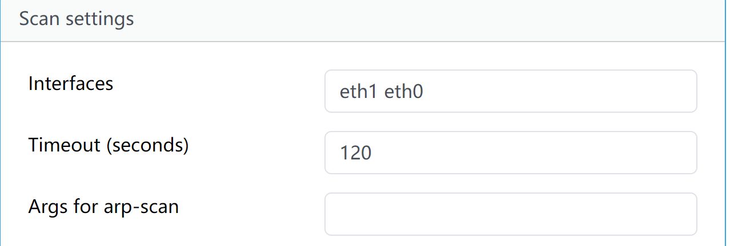The image size is (730, 246).
Task: Click the Args for arp-scan label
Action: coord(103,206)
